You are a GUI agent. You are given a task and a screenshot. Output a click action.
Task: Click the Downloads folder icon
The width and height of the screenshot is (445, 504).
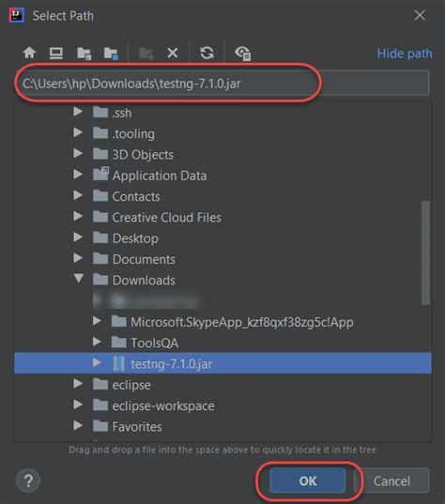(100, 280)
